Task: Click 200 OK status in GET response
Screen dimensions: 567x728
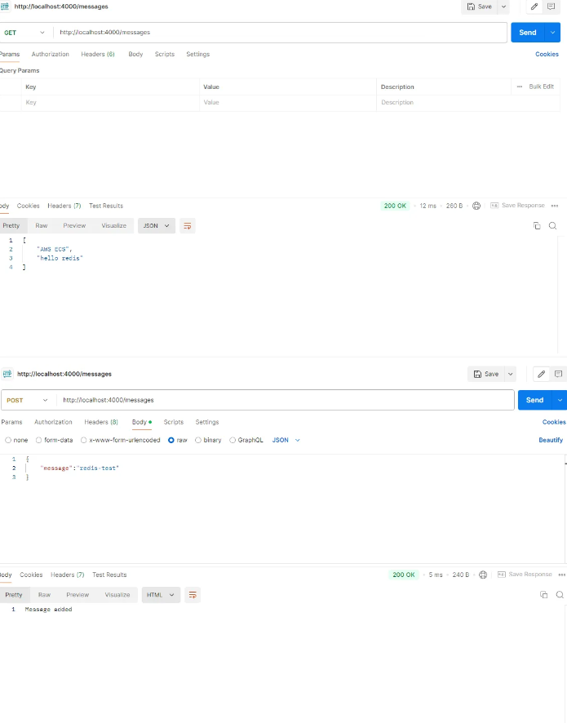Action: [x=395, y=206]
